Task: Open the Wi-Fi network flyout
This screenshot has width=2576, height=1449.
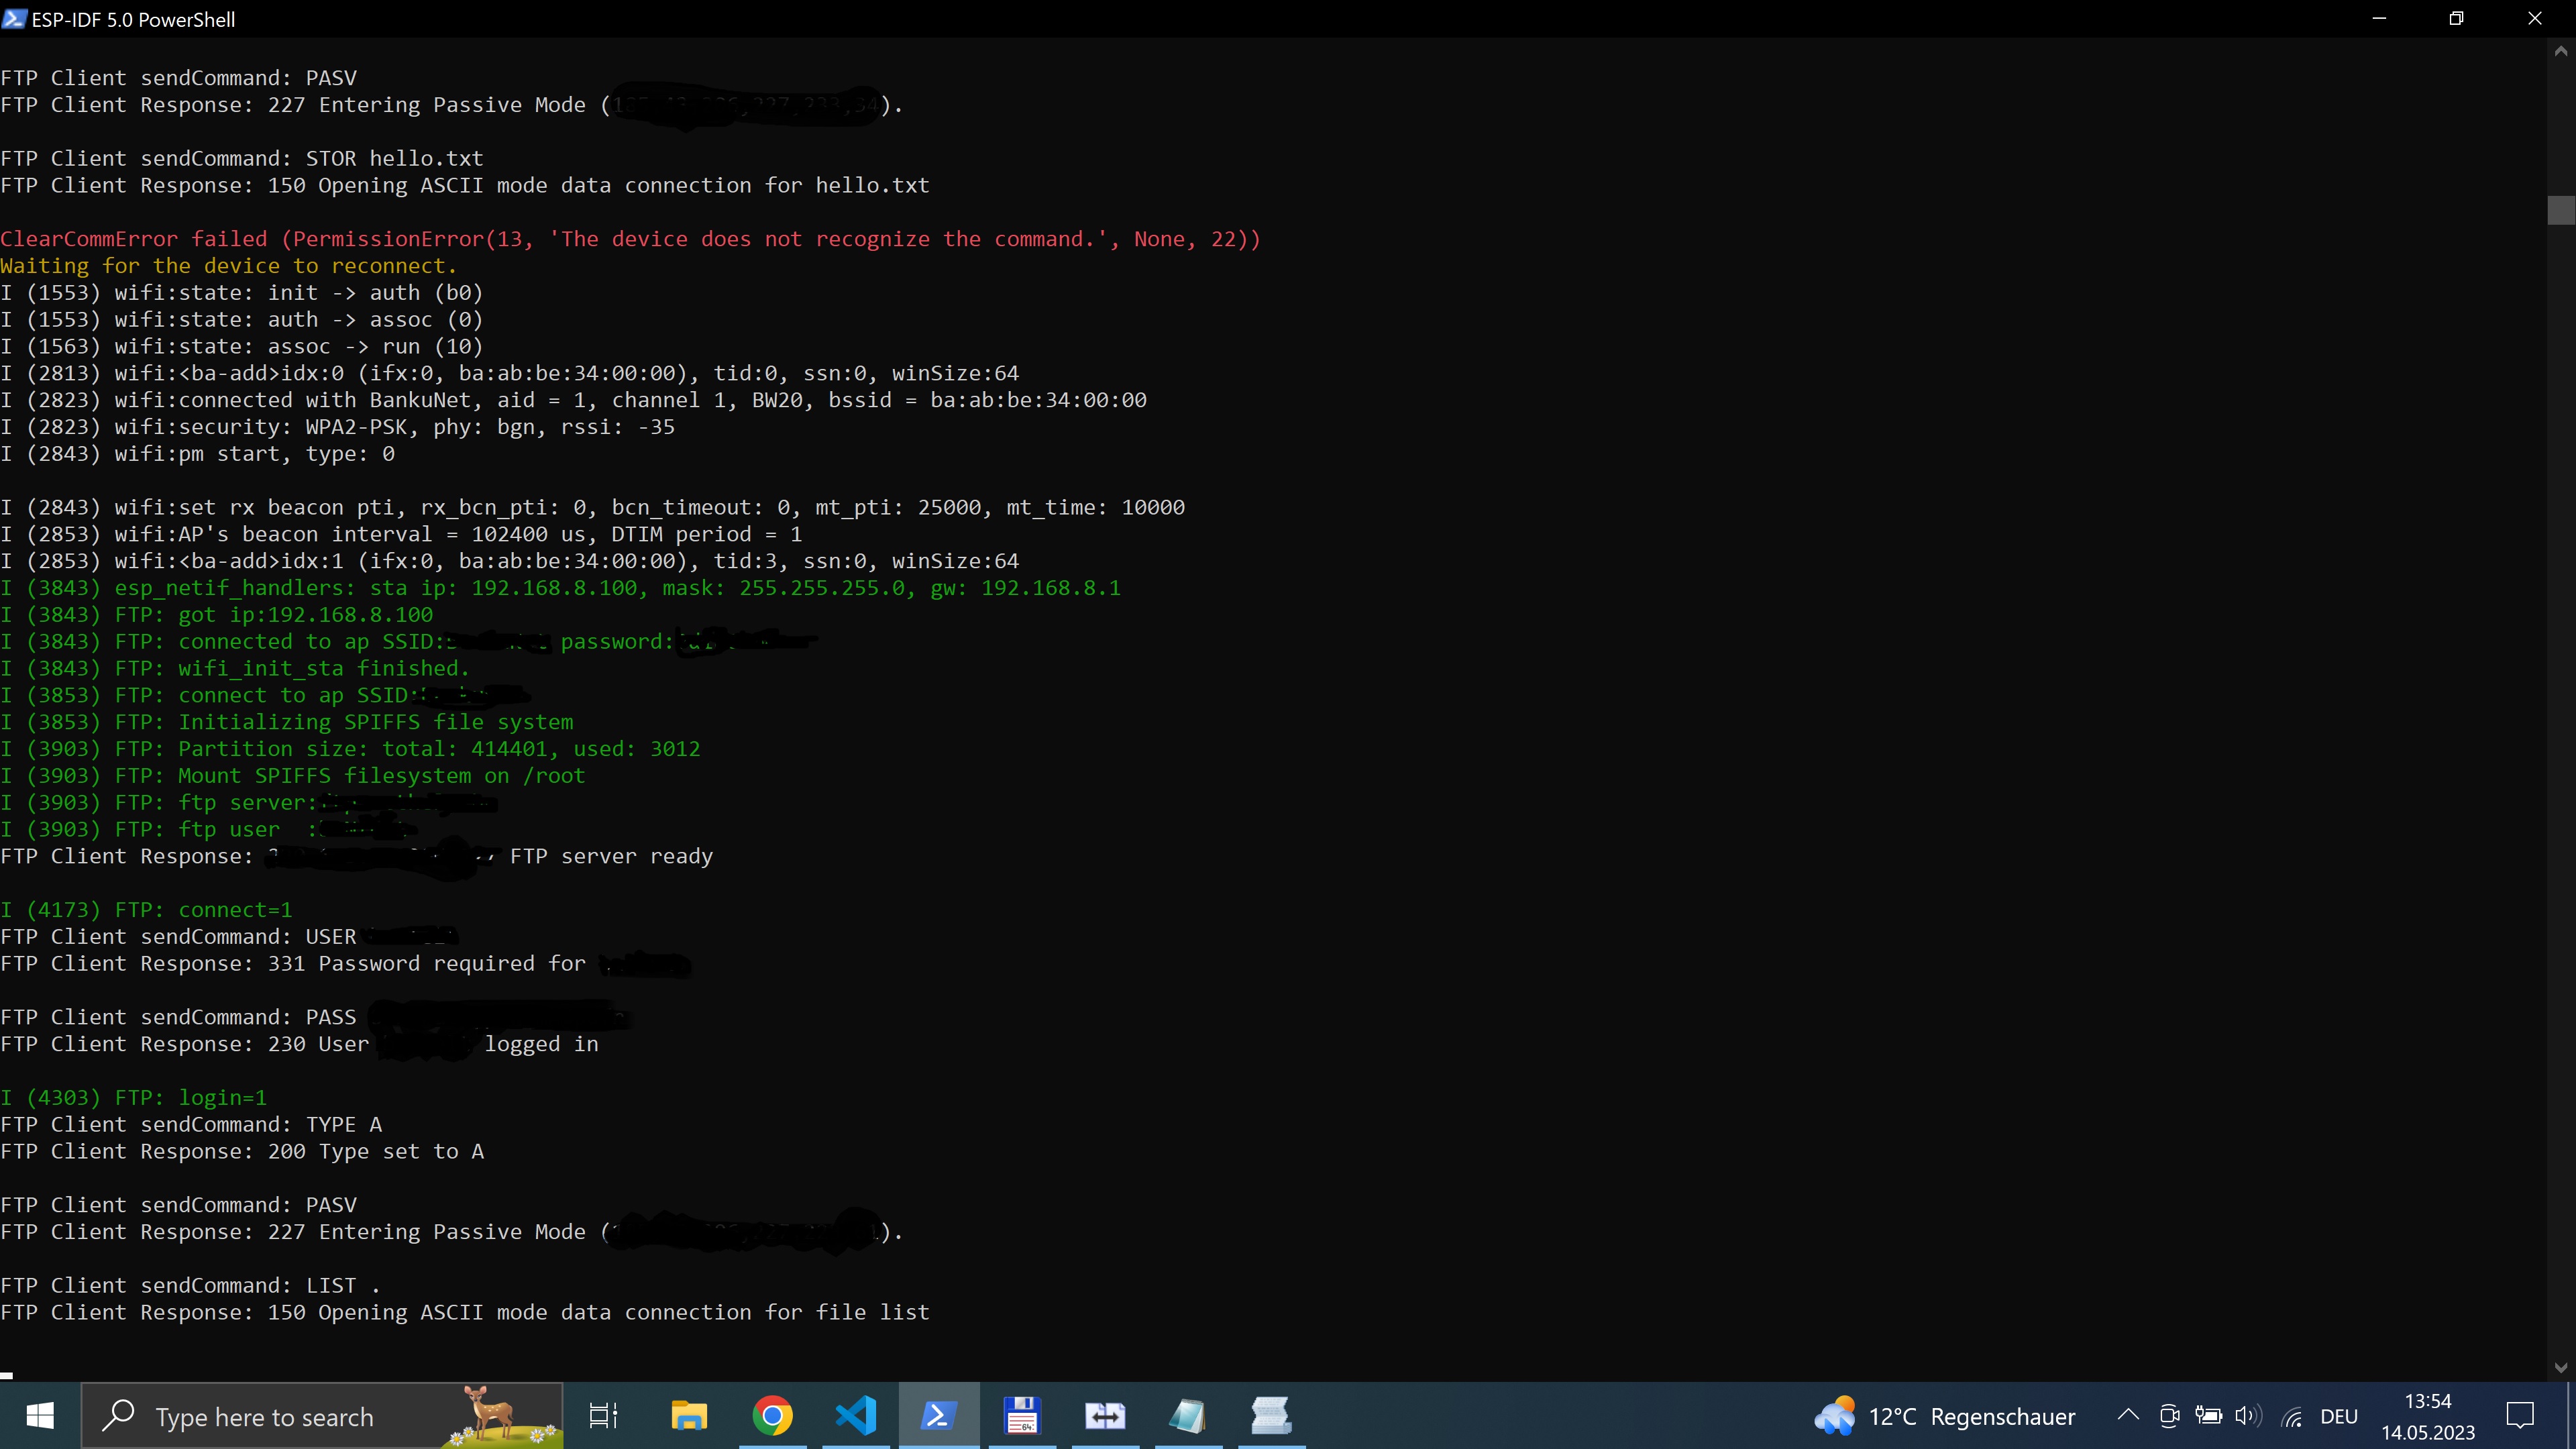Action: pos(2292,1416)
